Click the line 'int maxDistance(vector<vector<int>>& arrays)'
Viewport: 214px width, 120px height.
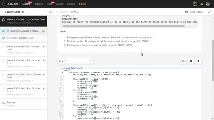pyautogui.click(x=94, y=73)
